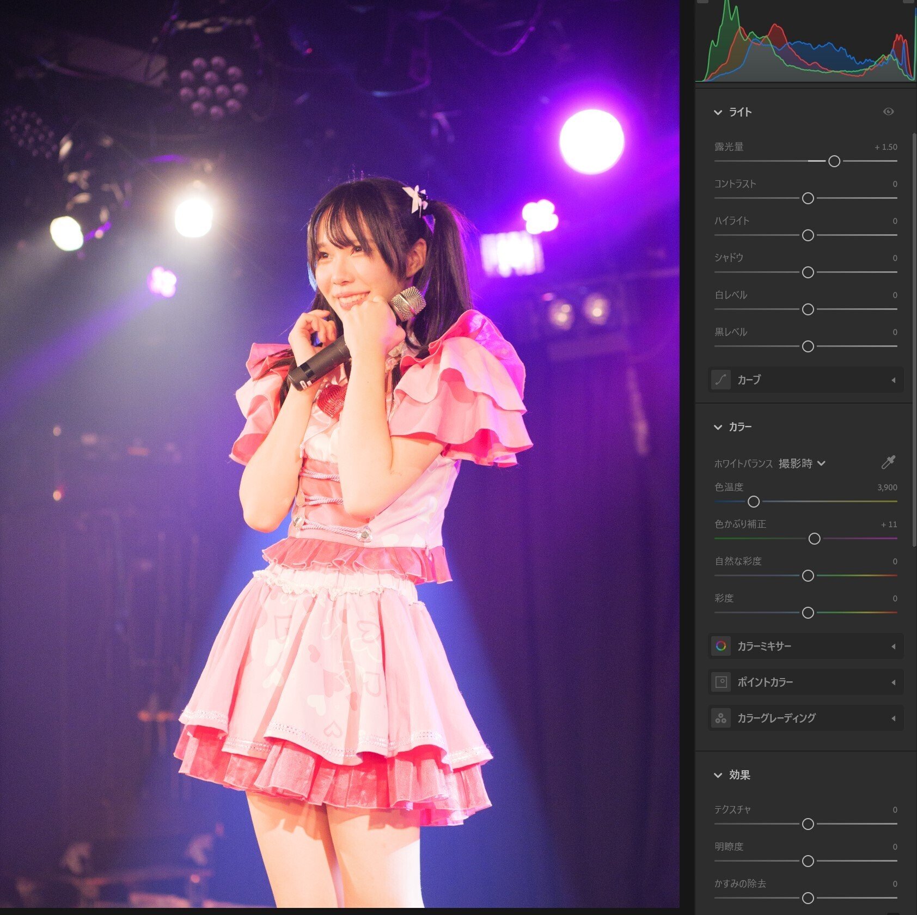Open the カラーグレーディング panel
Screen dimensions: 917x915
(805, 718)
